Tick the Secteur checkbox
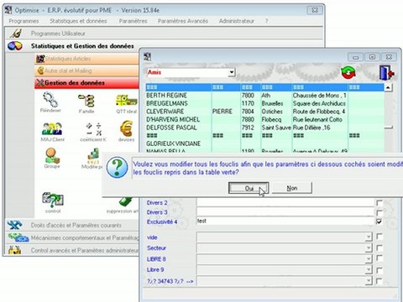 (379, 247)
